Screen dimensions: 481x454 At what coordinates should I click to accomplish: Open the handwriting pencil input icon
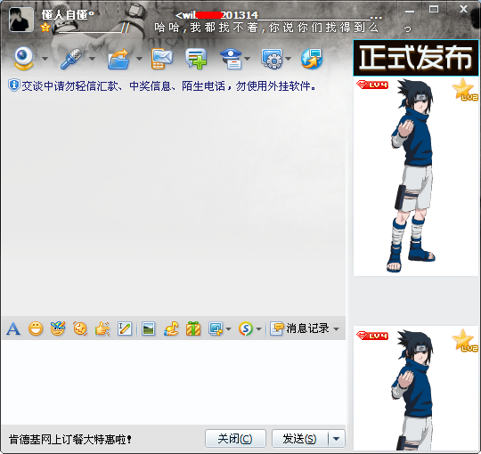(x=125, y=329)
